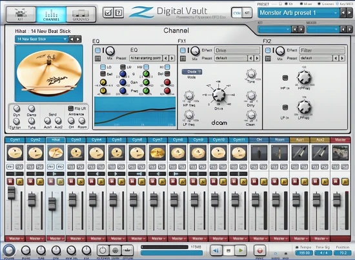Toggle the LP In filter switch
The width and height of the screenshot is (355, 260).
(x=285, y=107)
